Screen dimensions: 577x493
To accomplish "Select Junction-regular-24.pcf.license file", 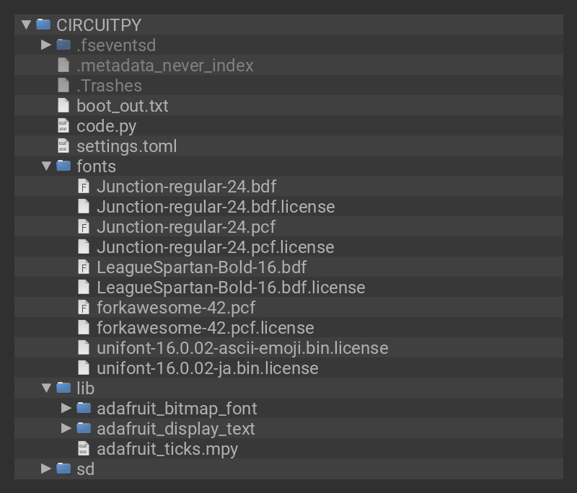I will click(215, 246).
